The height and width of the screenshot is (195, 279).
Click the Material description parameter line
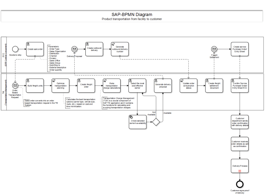point(57,67)
